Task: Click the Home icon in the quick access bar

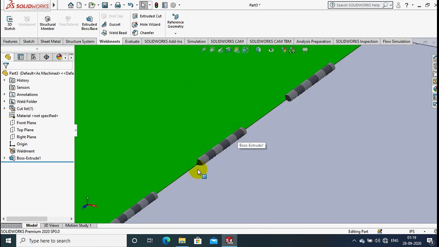Action: tap(71, 5)
